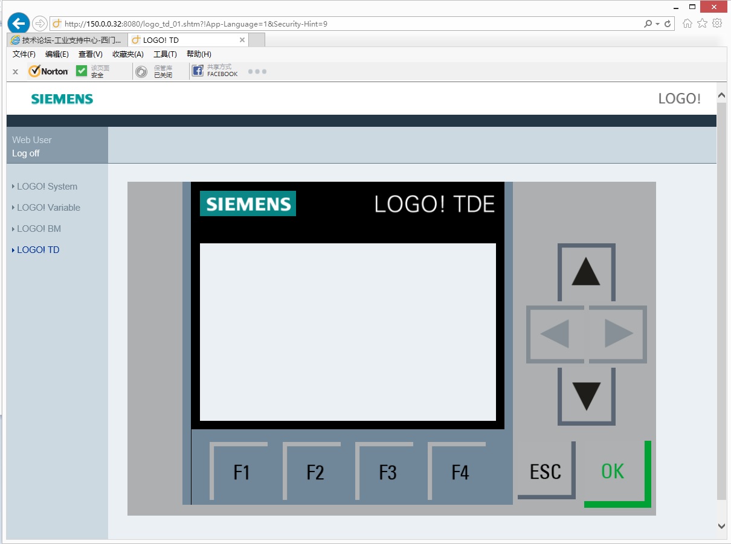
Task: Refresh the page with reload icon
Action: pos(668,24)
